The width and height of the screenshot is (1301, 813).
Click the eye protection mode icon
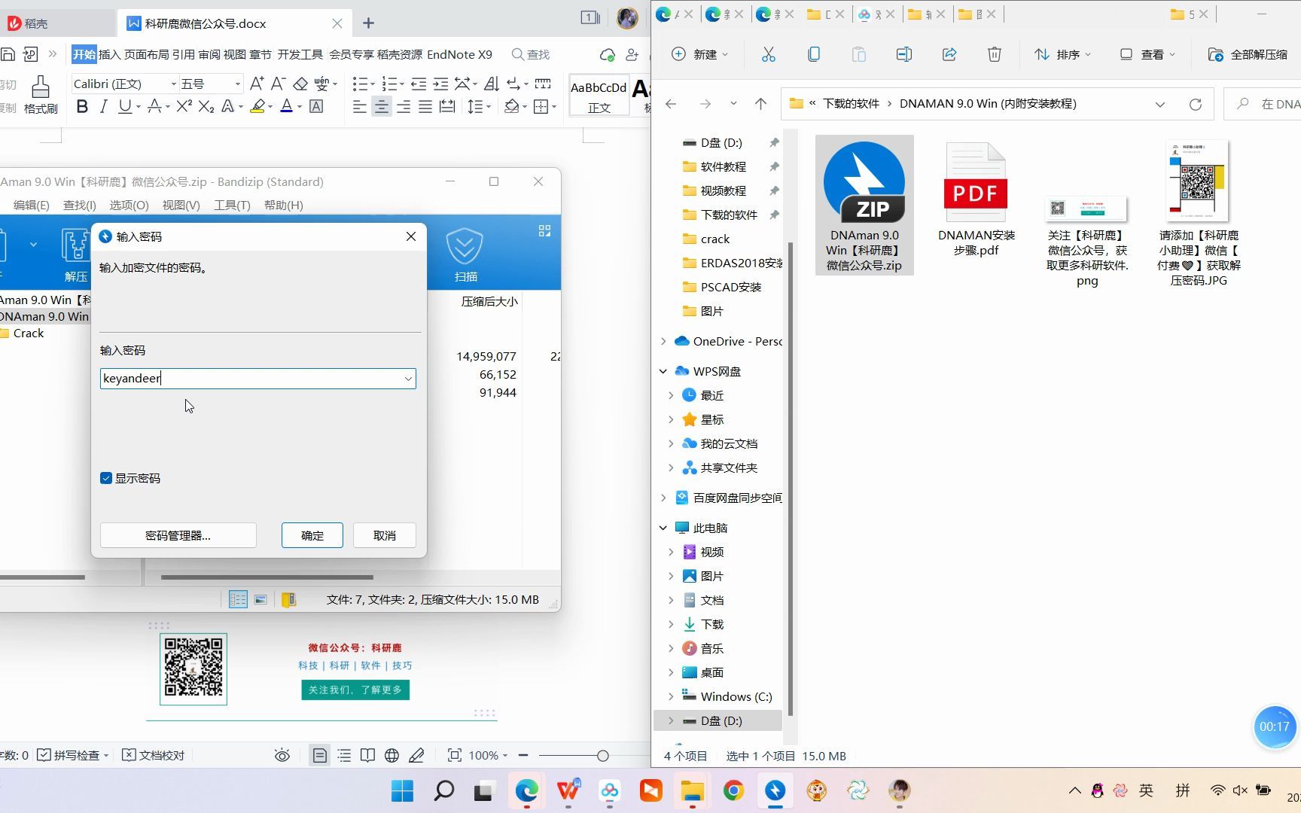282,755
